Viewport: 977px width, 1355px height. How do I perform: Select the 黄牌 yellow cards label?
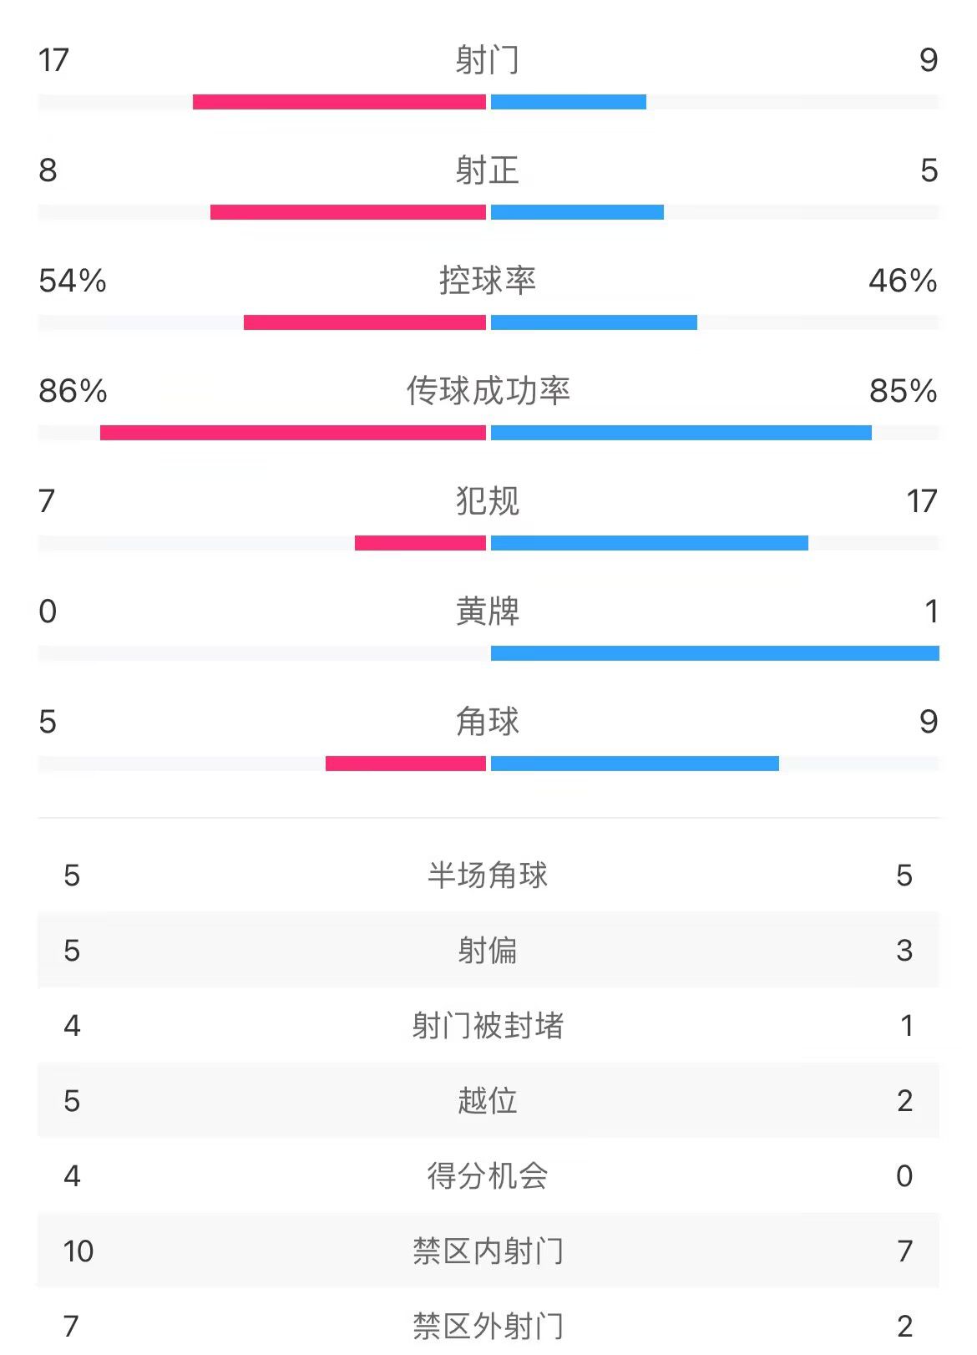click(x=488, y=612)
